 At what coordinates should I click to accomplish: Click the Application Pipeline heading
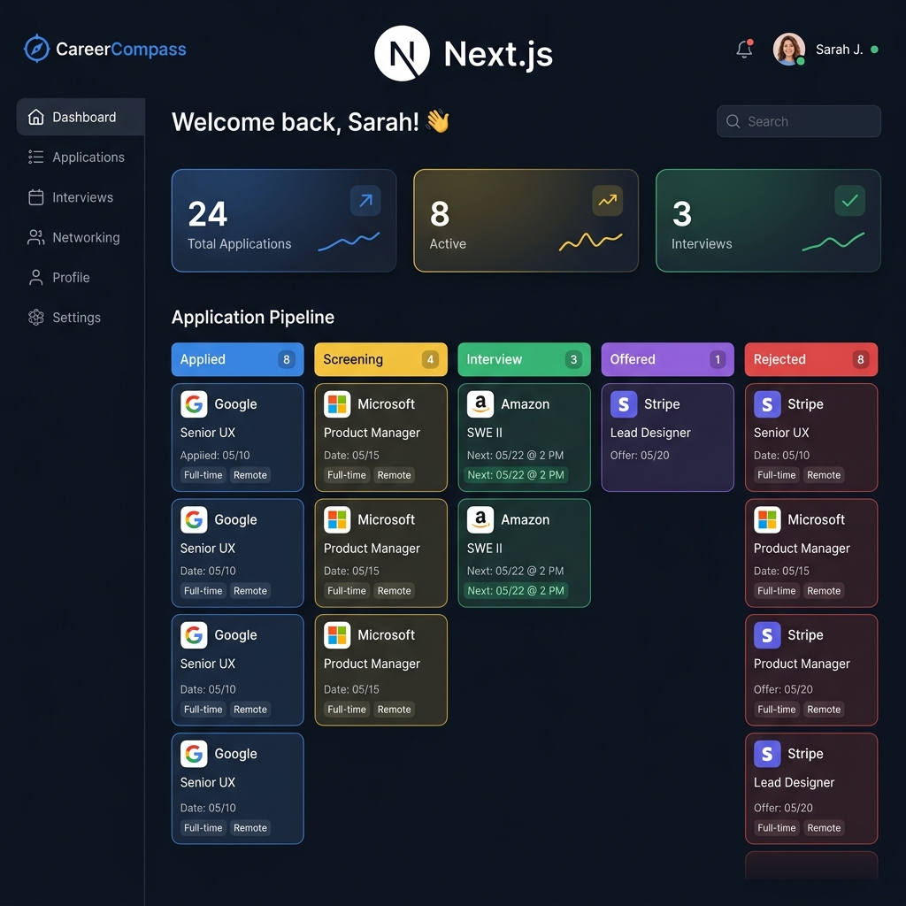[x=253, y=318]
